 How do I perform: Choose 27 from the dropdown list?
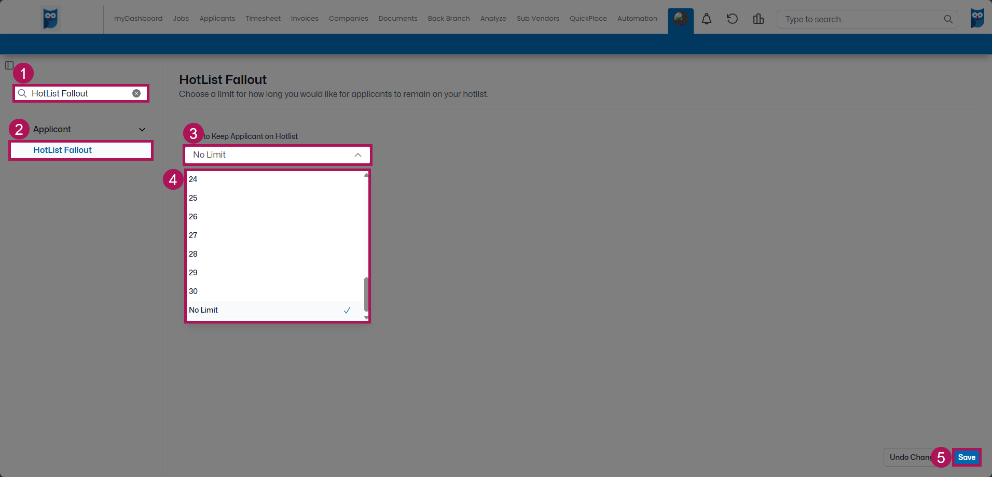(276, 235)
